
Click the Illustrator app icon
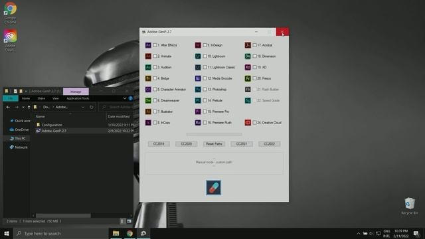(x=148, y=112)
